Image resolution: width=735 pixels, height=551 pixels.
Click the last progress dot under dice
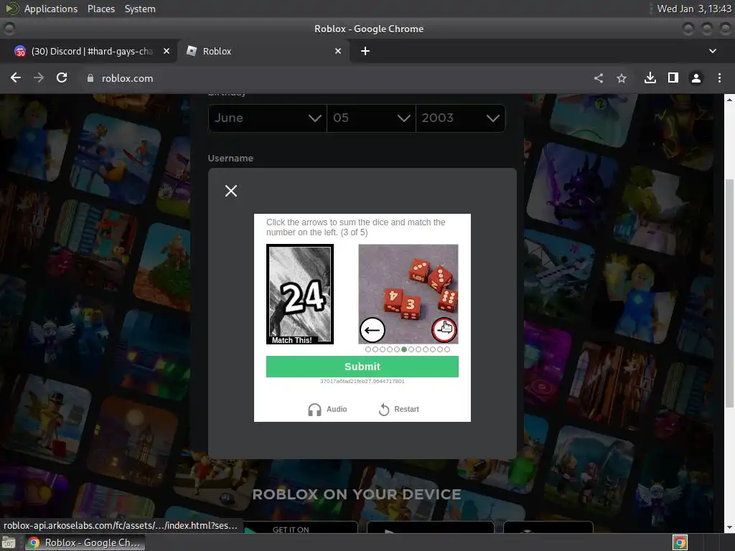coord(447,349)
